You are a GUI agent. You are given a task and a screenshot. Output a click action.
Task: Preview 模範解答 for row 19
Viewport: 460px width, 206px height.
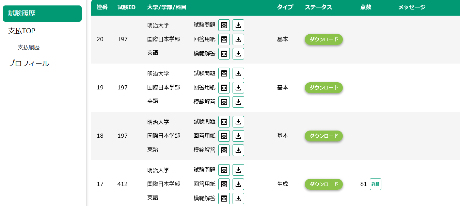pos(224,102)
